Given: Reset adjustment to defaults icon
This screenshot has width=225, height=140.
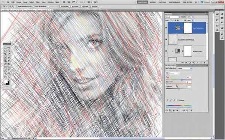Looking at the screenshot, I should tap(187, 111).
